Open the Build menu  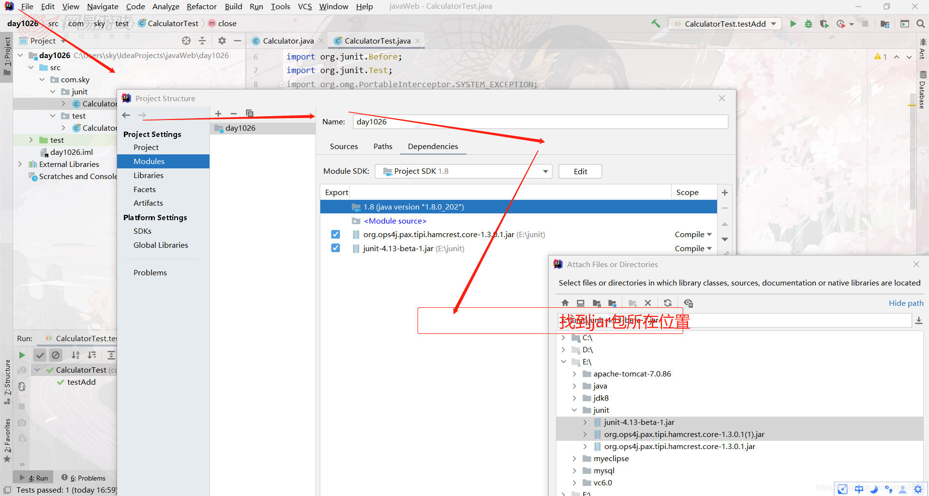pos(233,6)
